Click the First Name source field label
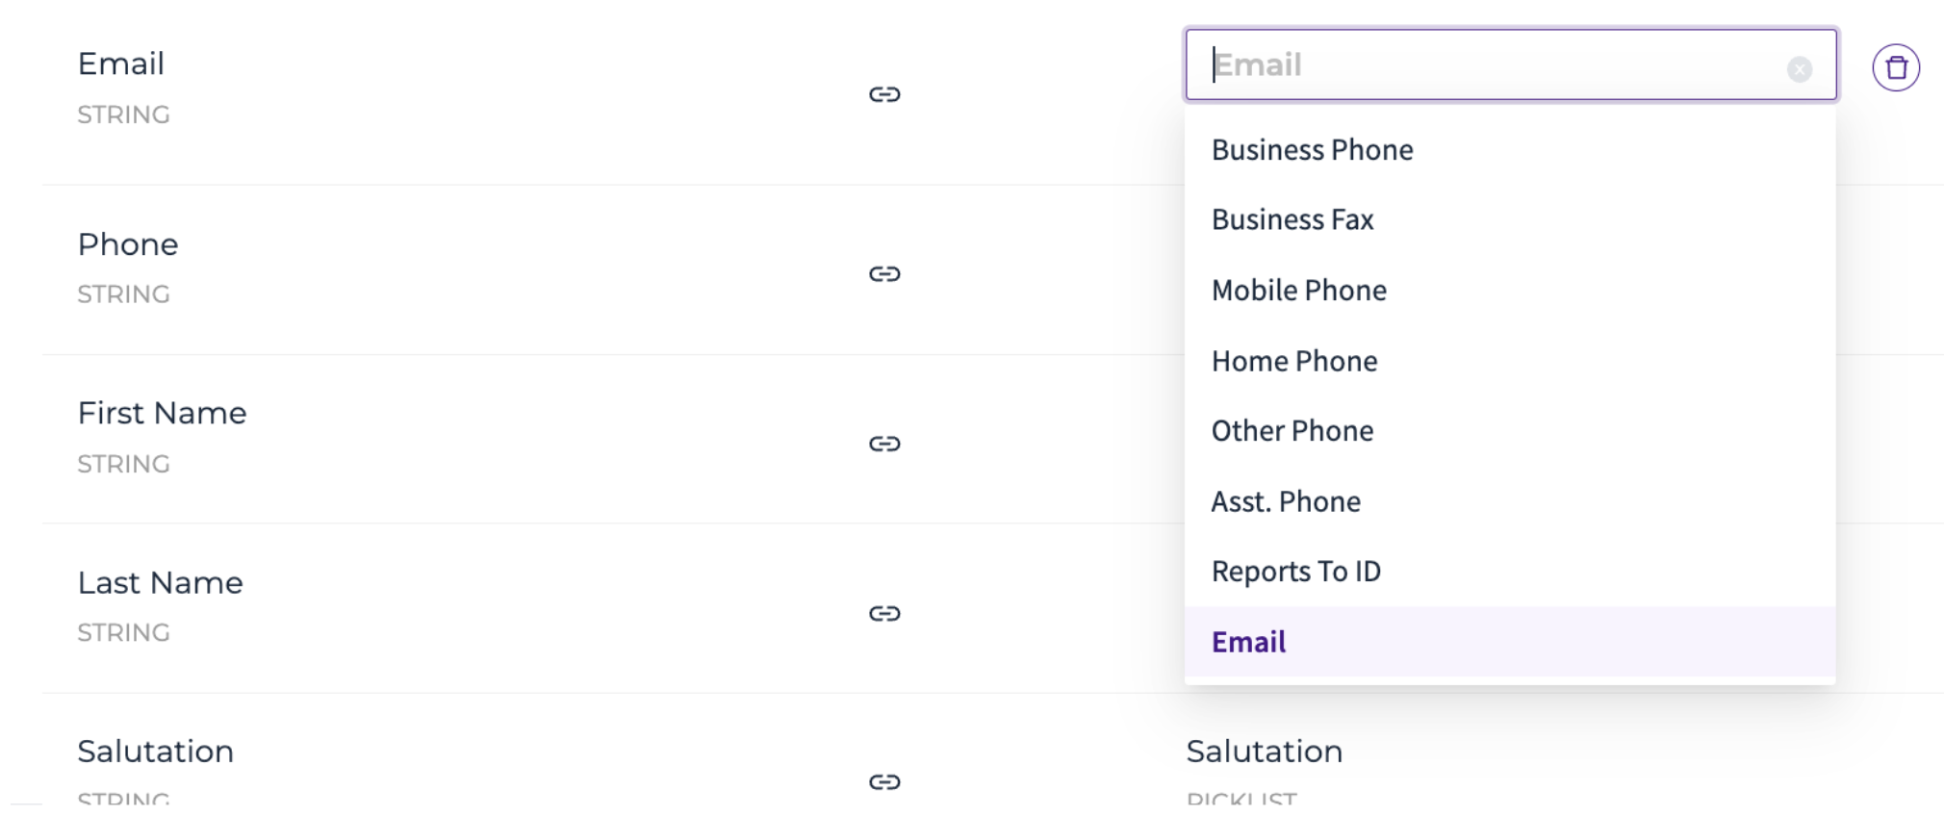The width and height of the screenshot is (1944, 816). pos(162,414)
